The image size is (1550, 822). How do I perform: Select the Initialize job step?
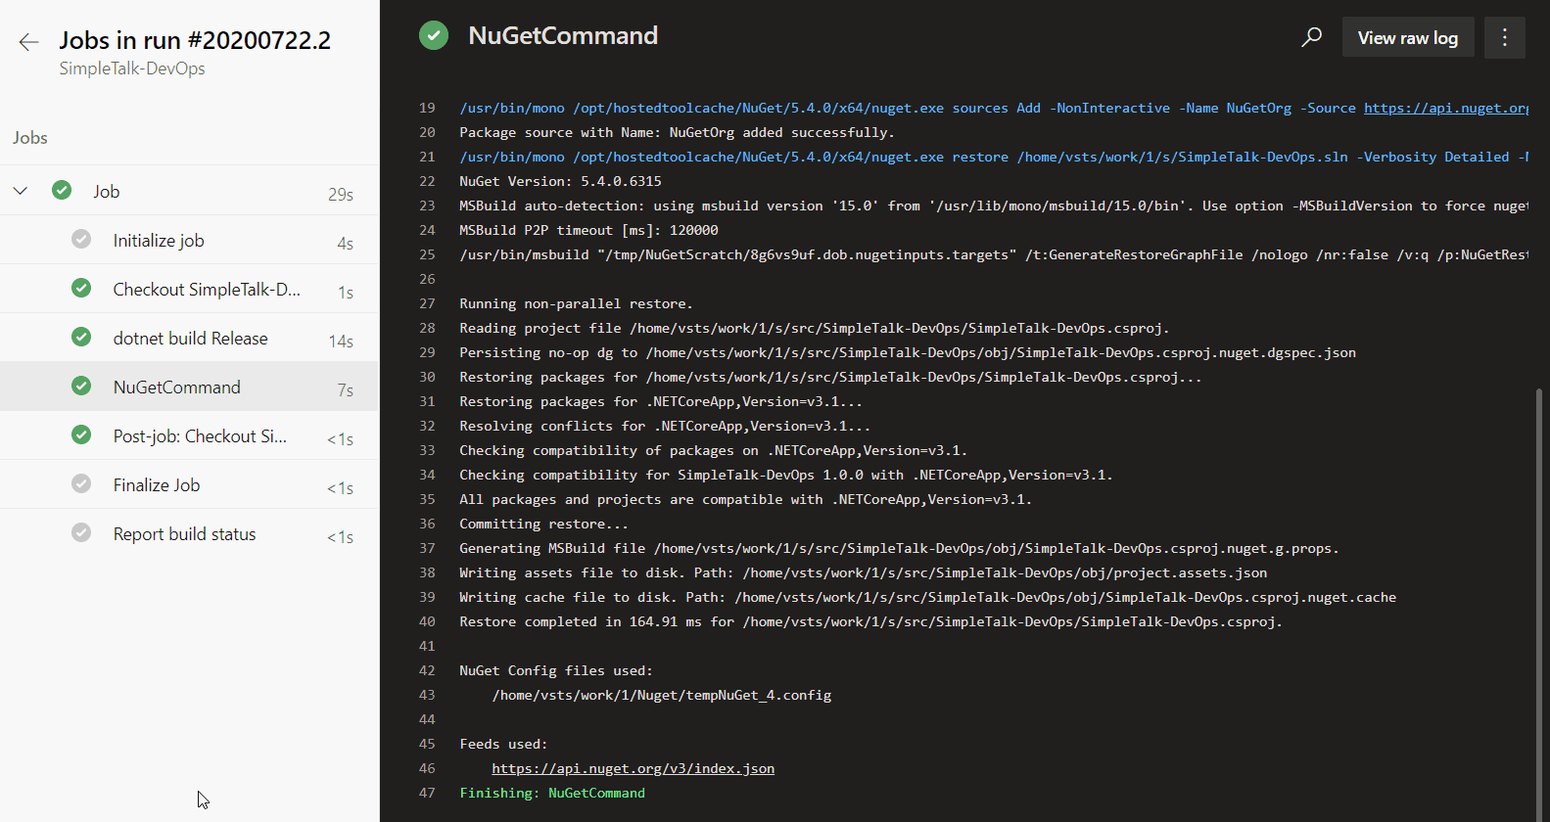coord(189,240)
